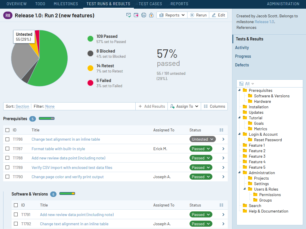
Task: Click the tree view icon beside All
Action: [241, 84]
